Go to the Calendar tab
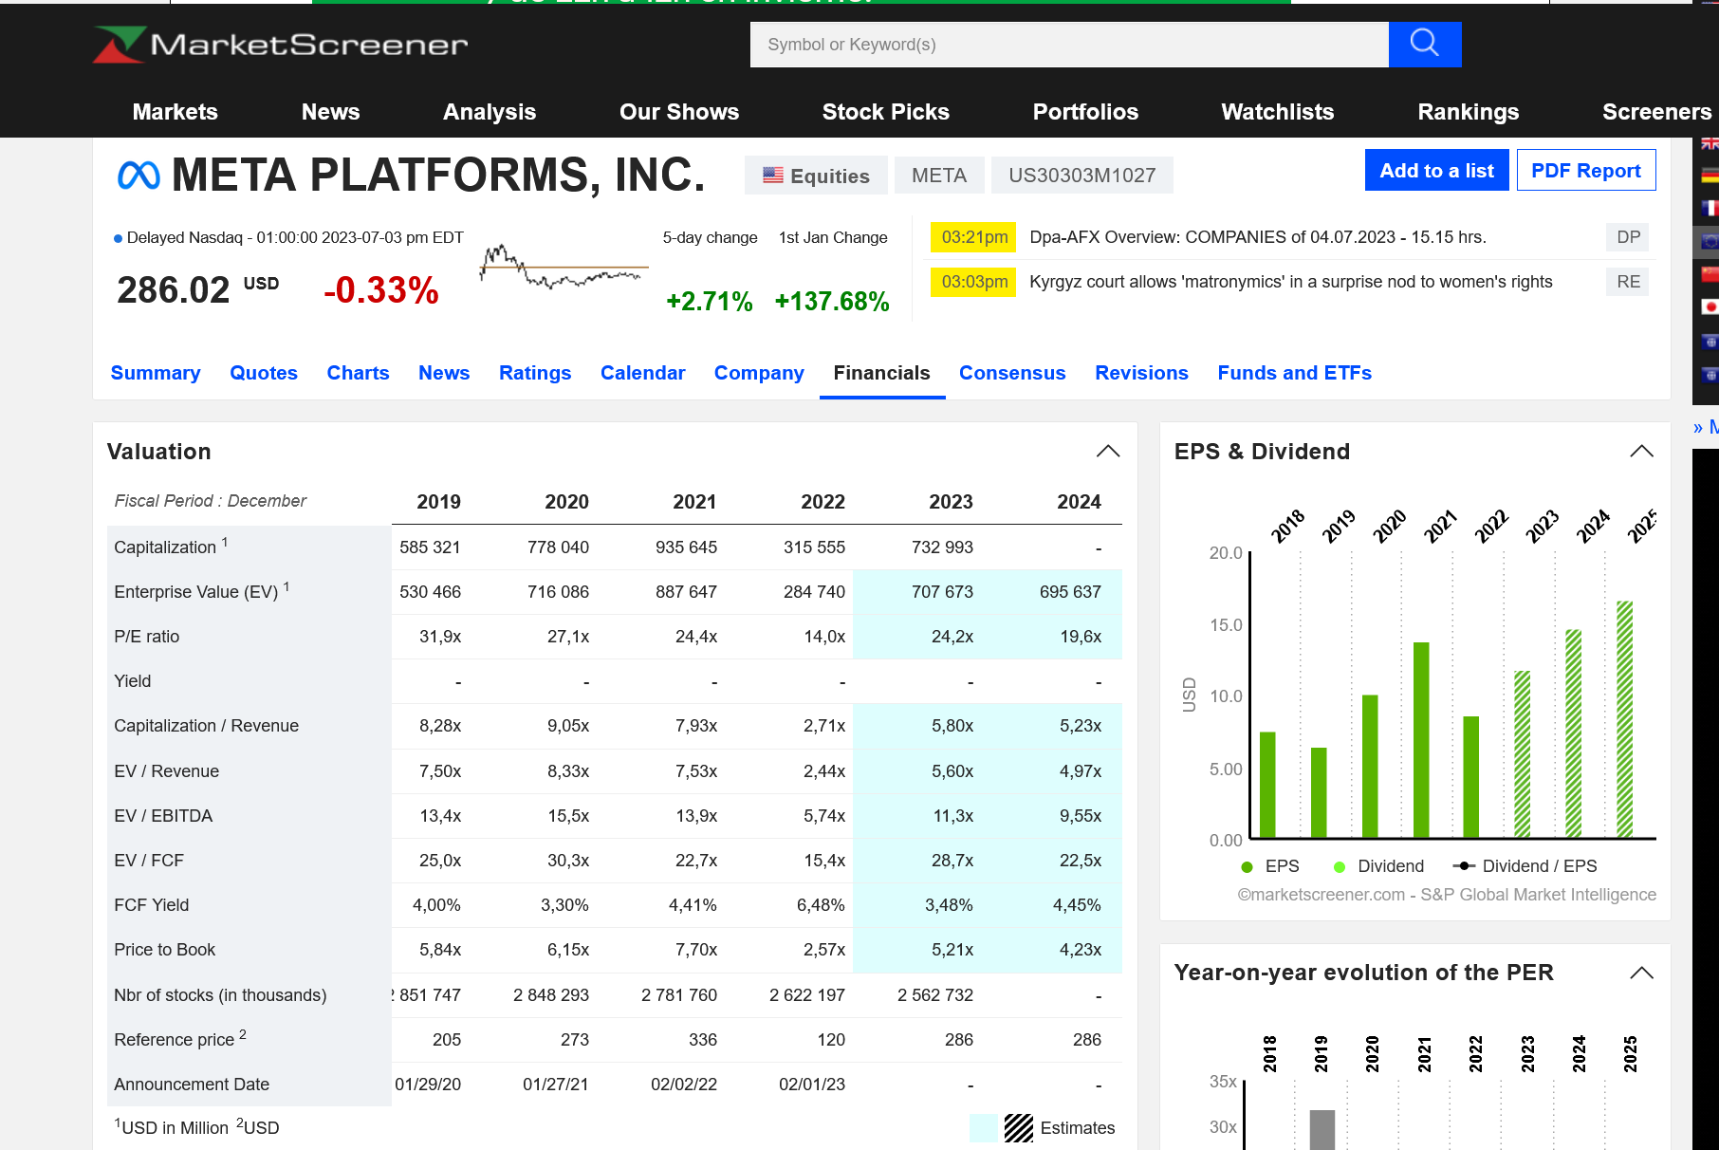1719x1150 pixels. pos(642,373)
